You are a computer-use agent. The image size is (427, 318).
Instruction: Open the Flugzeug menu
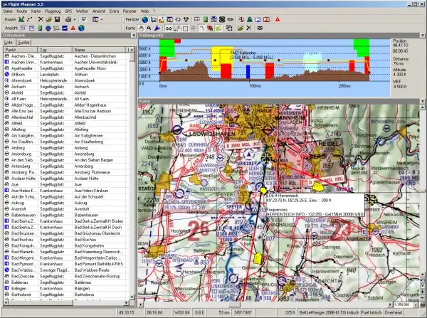[53, 11]
